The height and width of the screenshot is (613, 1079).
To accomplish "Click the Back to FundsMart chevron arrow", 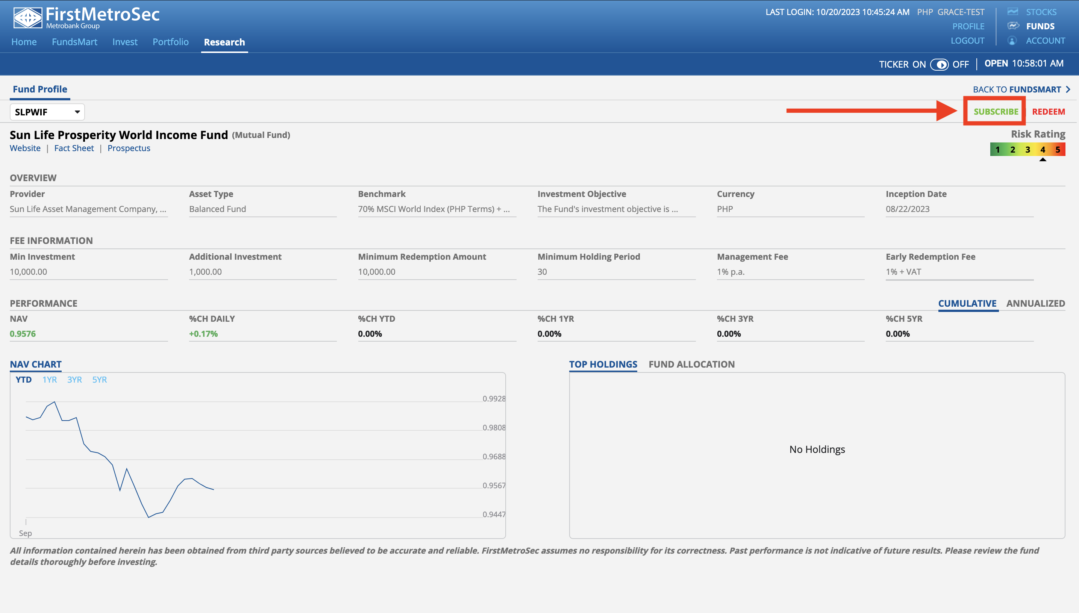I will (x=1068, y=89).
